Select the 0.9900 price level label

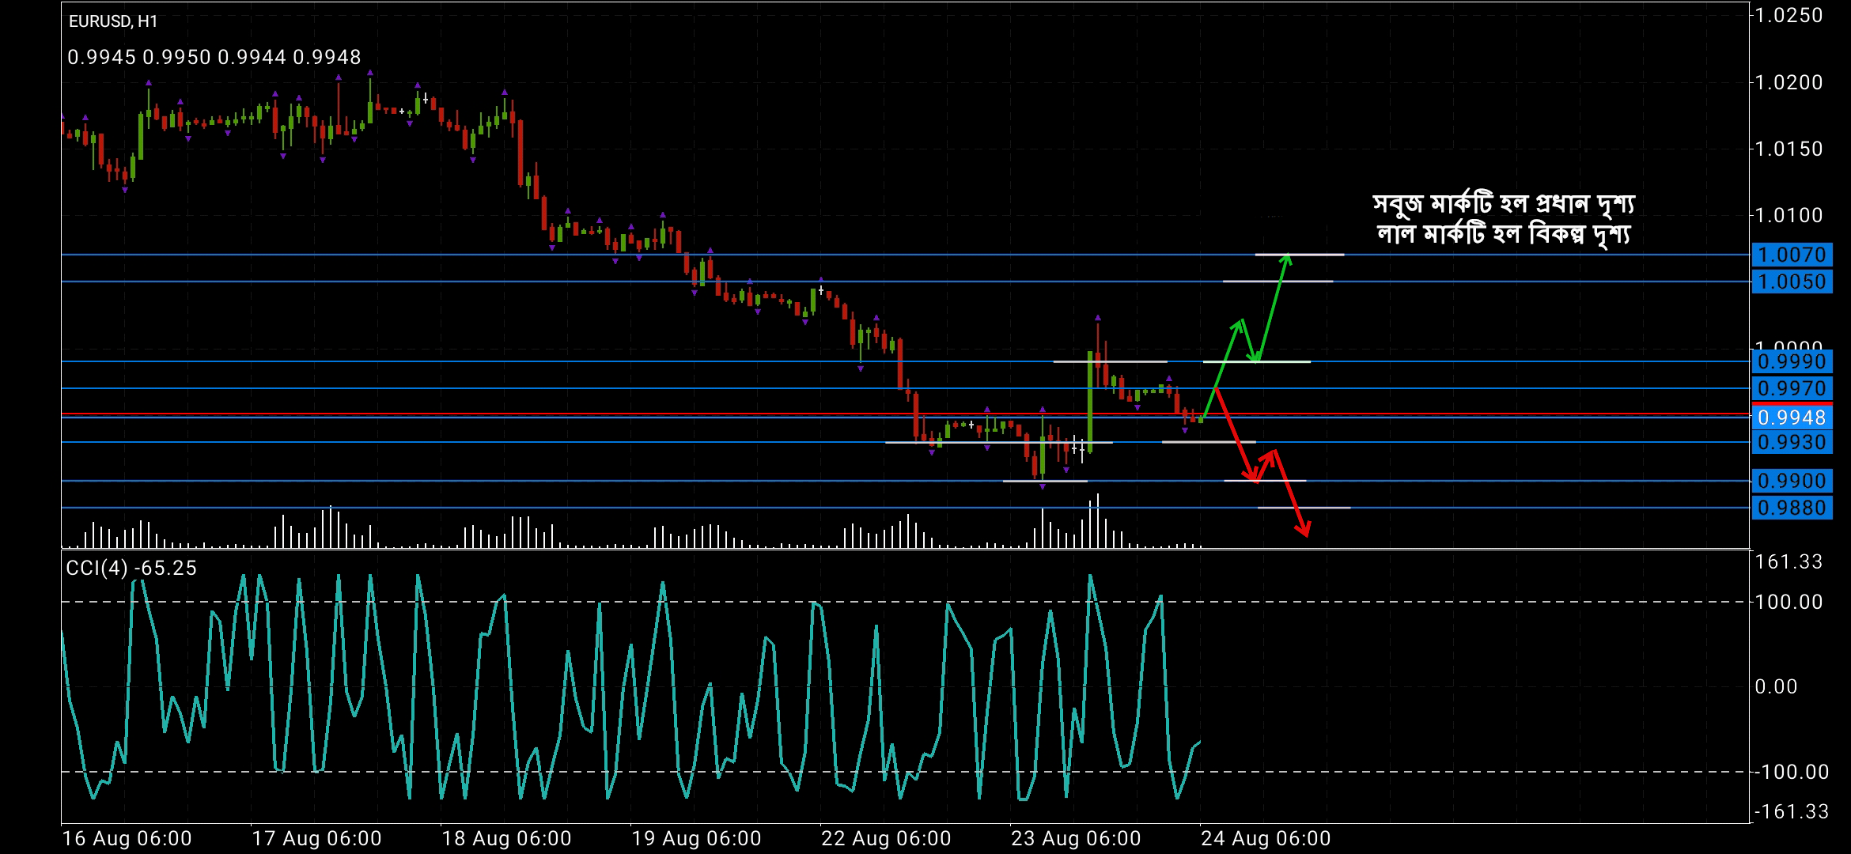(x=1792, y=481)
